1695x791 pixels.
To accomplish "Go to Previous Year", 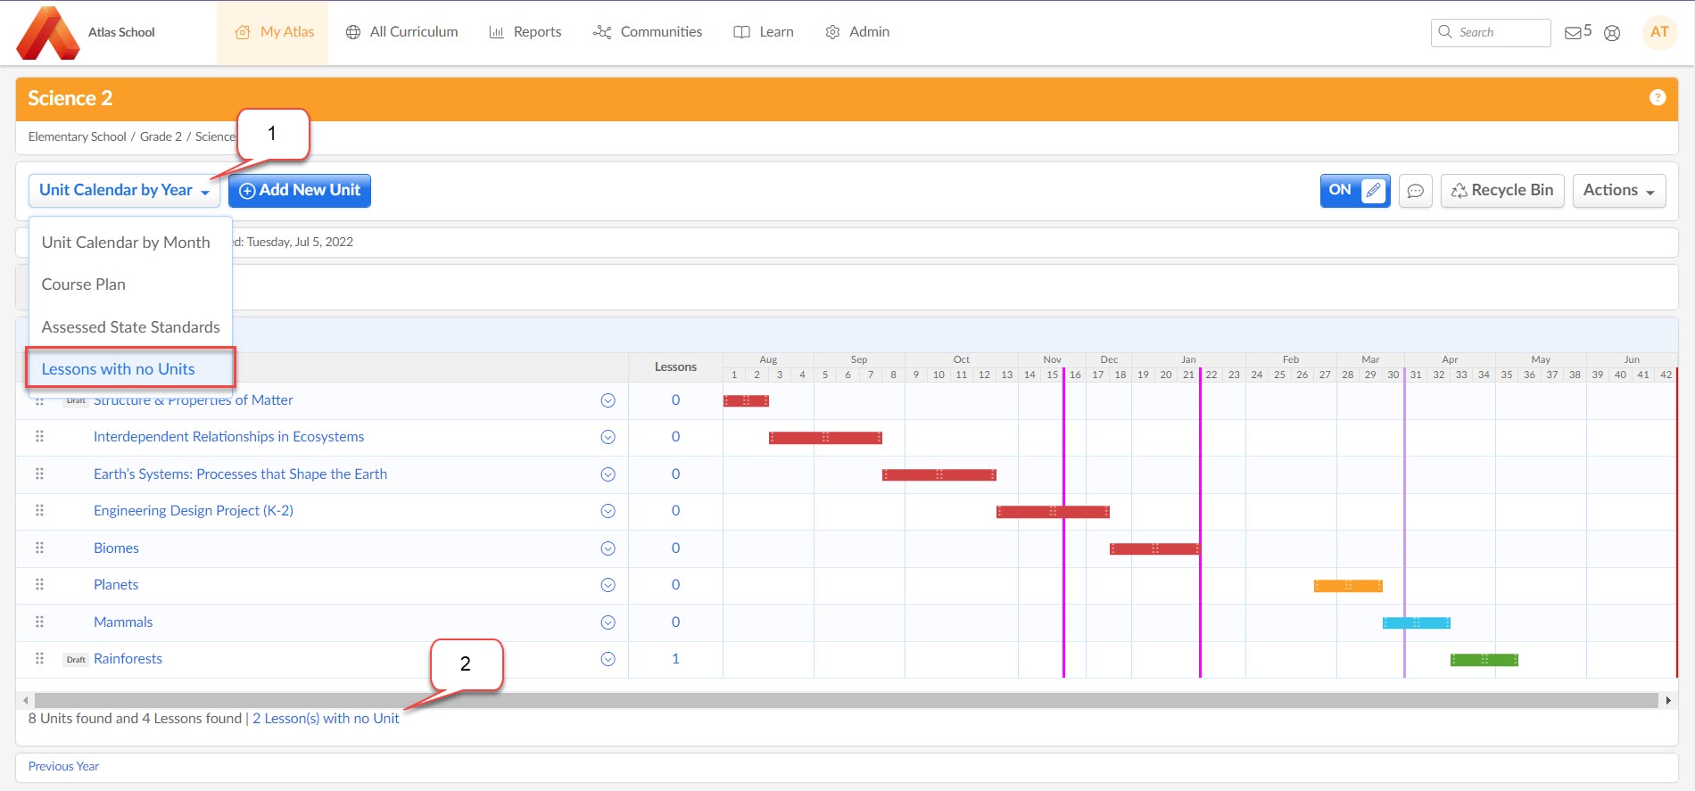I will 63,767.
